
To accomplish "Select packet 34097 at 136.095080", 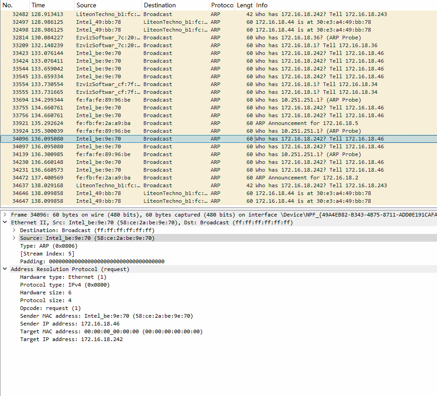I will click(218, 147).
